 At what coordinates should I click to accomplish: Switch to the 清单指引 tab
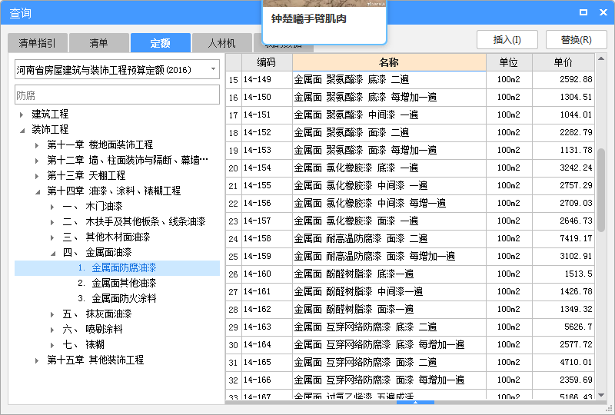tap(38, 43)
